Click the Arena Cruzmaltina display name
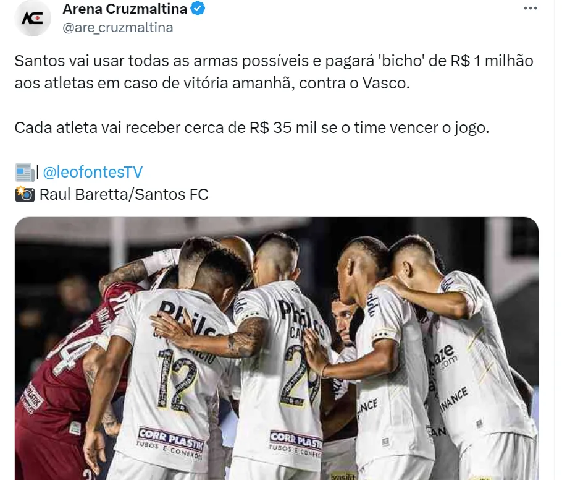This screenshot has height=480, width=562. pyautogui.click(x=125, y=9)
